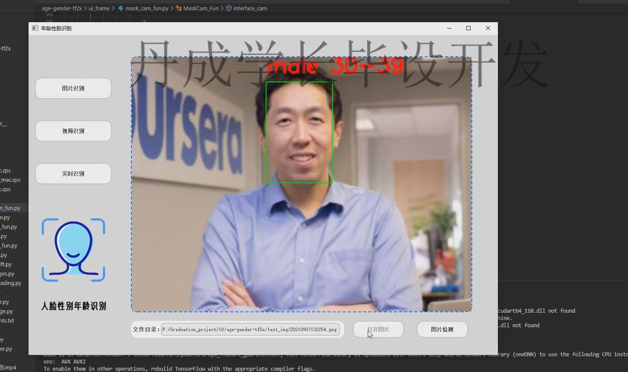
Task: Click the MaskCam_Fun class symbol icon
Action: [180, 8]
